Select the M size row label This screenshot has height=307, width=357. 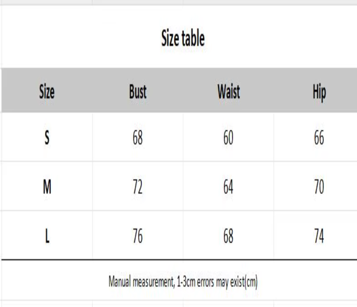click(47, 187)
